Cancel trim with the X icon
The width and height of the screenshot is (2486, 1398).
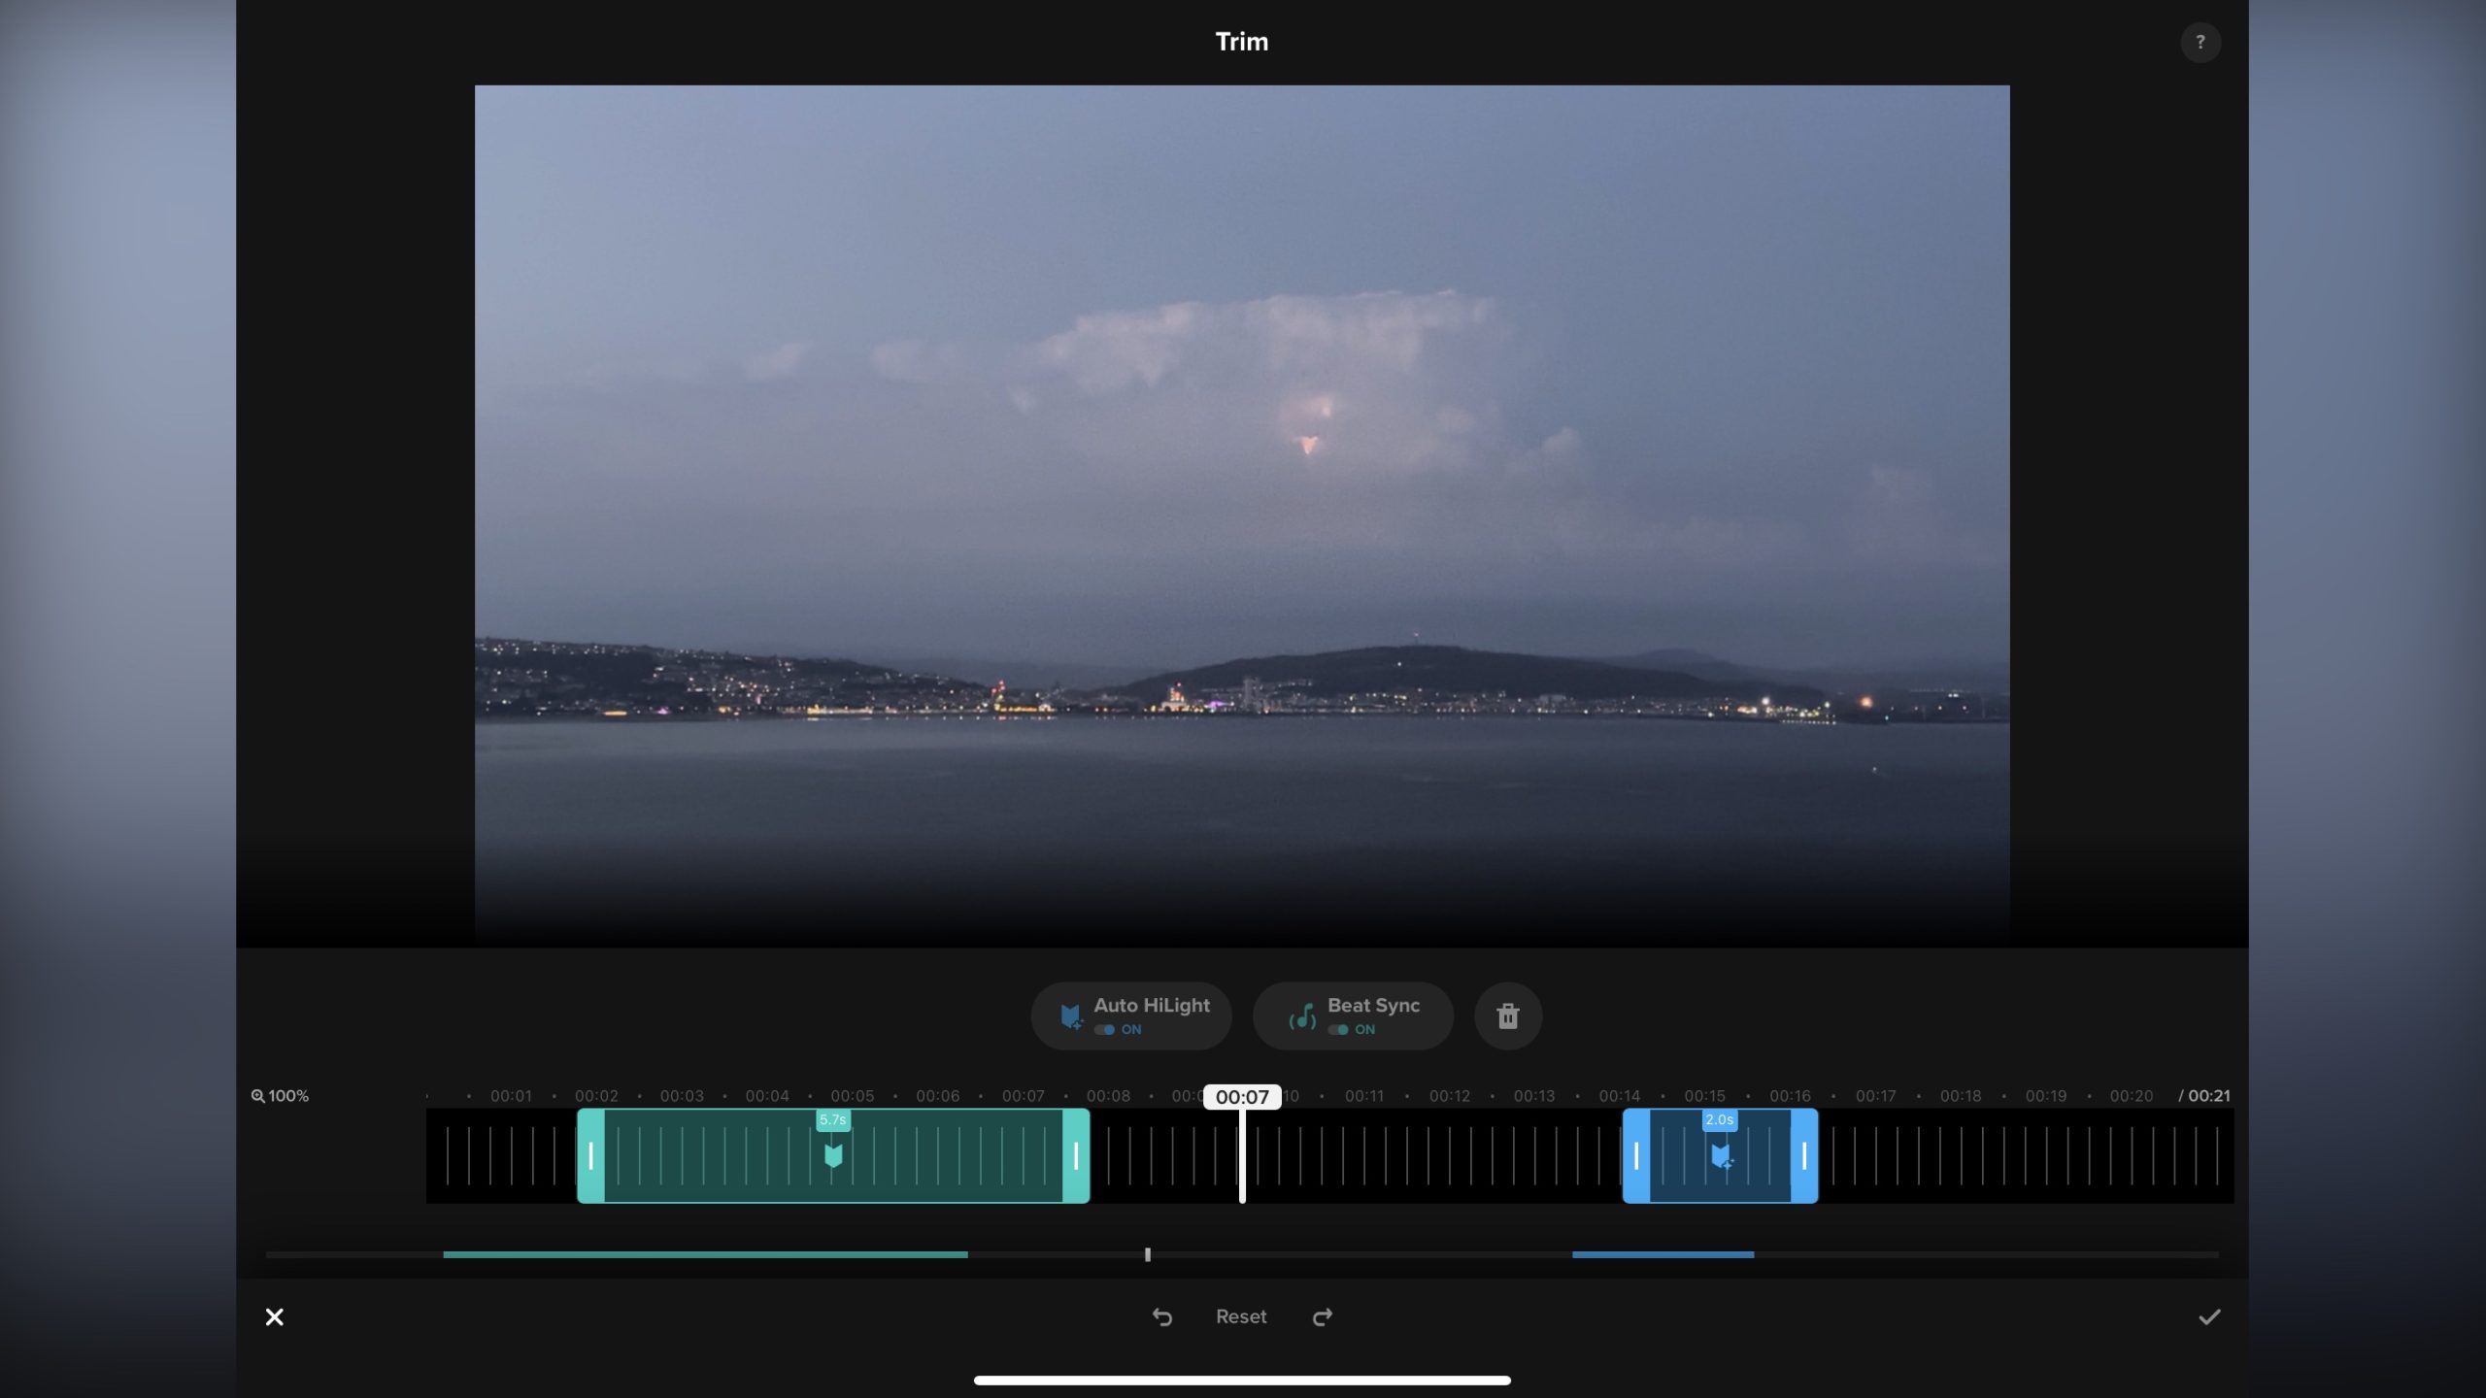pos(275,1317)
